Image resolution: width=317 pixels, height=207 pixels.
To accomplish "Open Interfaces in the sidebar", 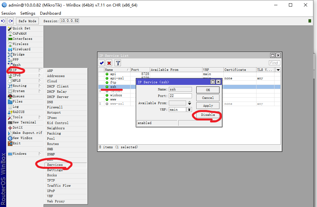I will point(25,39).
